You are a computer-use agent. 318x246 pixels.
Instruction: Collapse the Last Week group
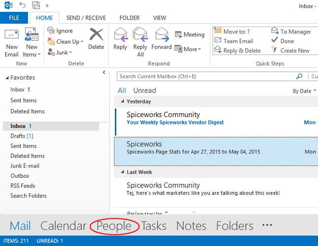122,172
